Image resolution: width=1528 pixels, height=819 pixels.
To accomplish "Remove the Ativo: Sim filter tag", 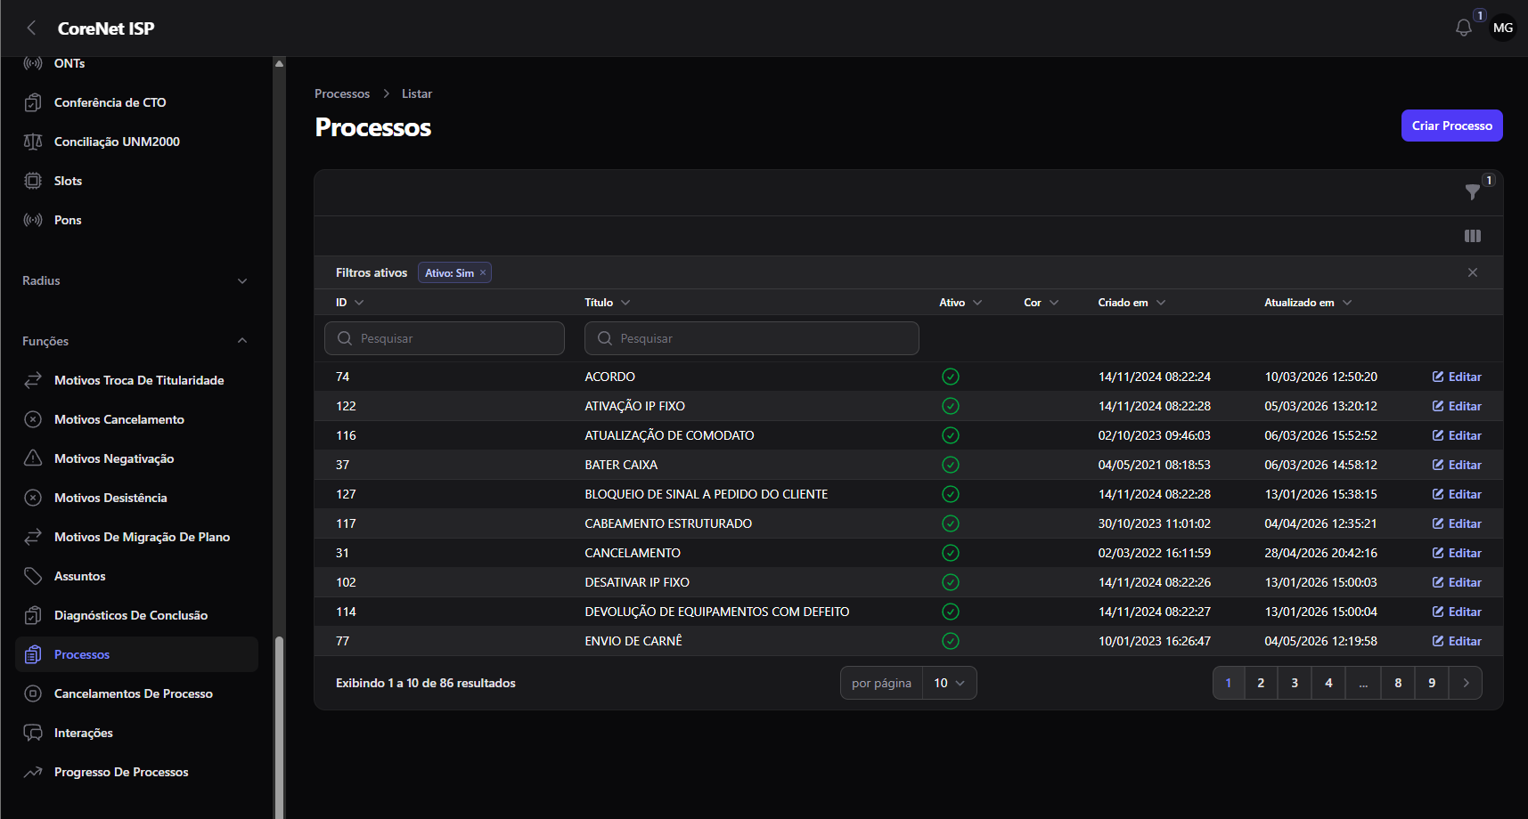I will pyautogui.click(x=483, y=272).
